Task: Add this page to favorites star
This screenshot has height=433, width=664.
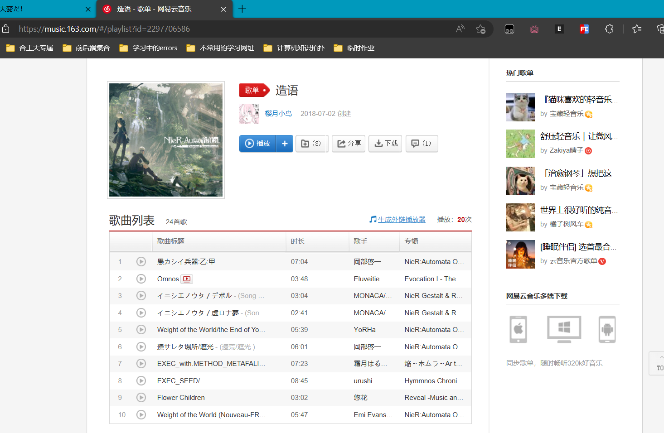Action: [480, 29]
